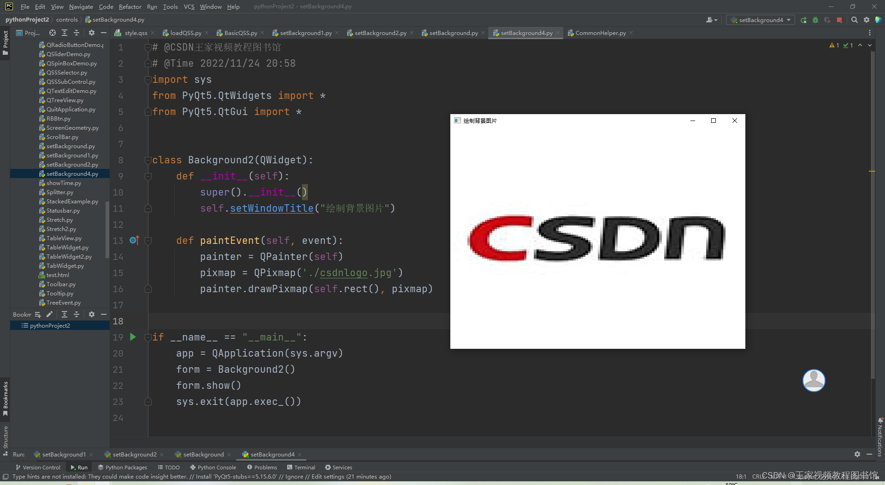Open the Problems tool window

click(262, 467)
